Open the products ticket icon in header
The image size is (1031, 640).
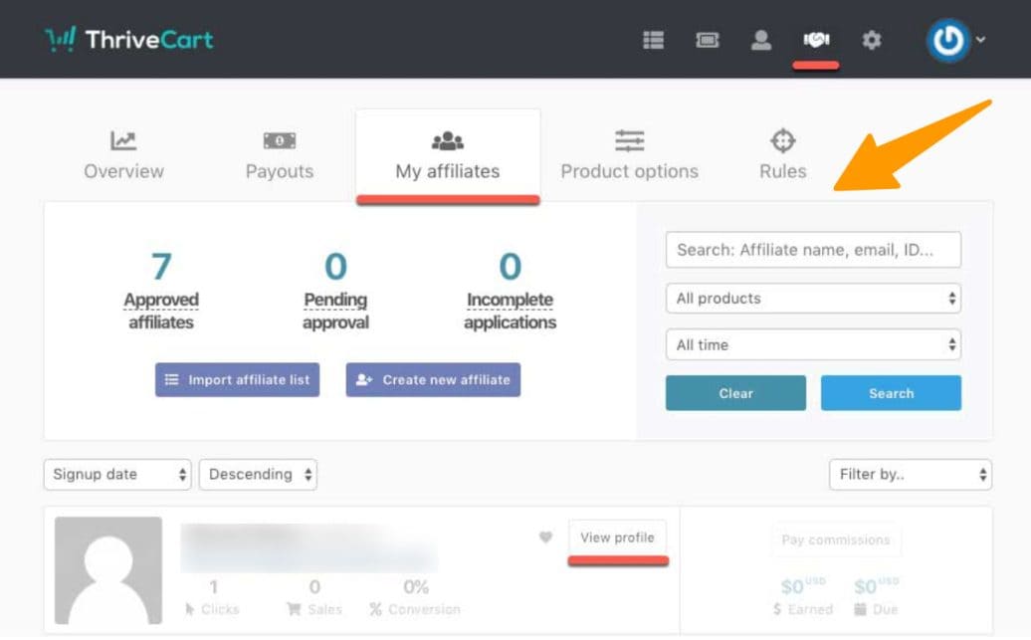708,40
